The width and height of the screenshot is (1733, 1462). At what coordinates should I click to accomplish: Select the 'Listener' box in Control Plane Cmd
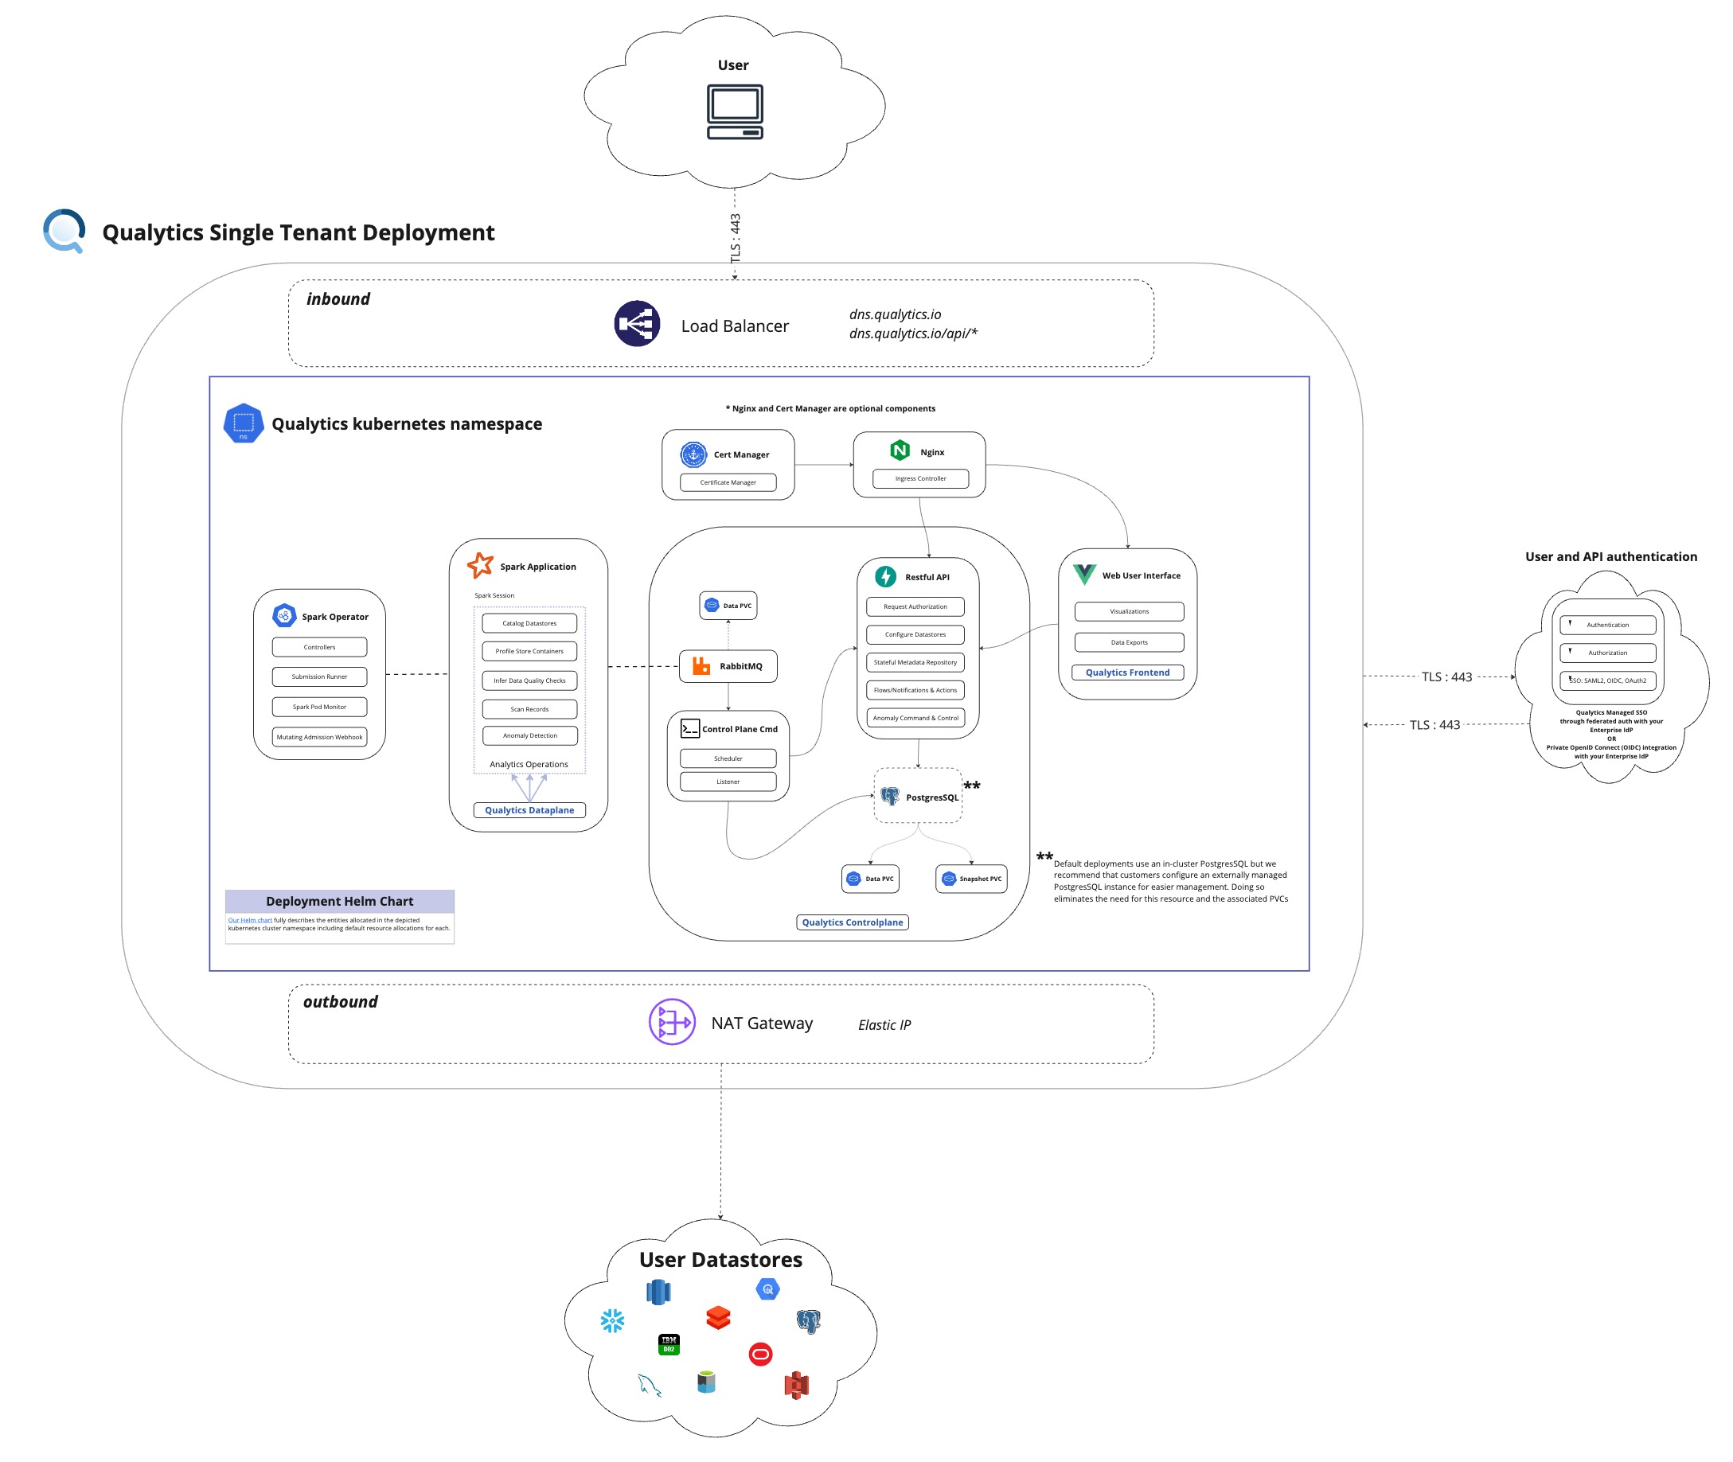coord(728,782)
